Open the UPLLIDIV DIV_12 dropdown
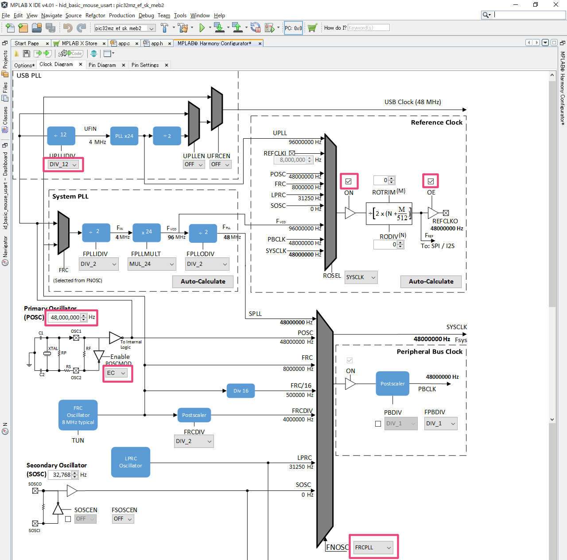The image size is (567, 560). [63, 164]
